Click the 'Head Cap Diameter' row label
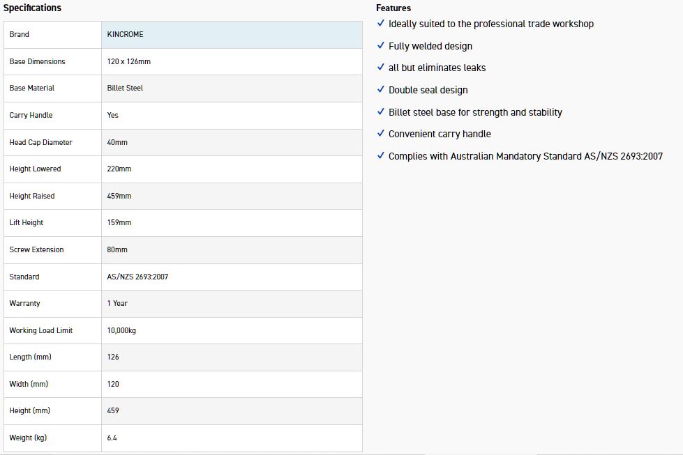The image size is (683, 455). click(x=40, y=142)
